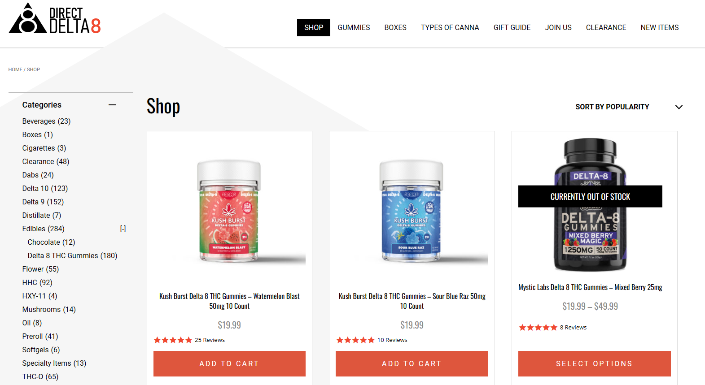
Task: Open the Mushrooms category link
Action: coord(49,309)
